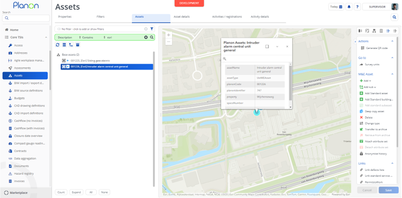Click the magnifier search button below SUPERVISOR
402x198 pixels.
pyautogui.click(x=394, y=17)
